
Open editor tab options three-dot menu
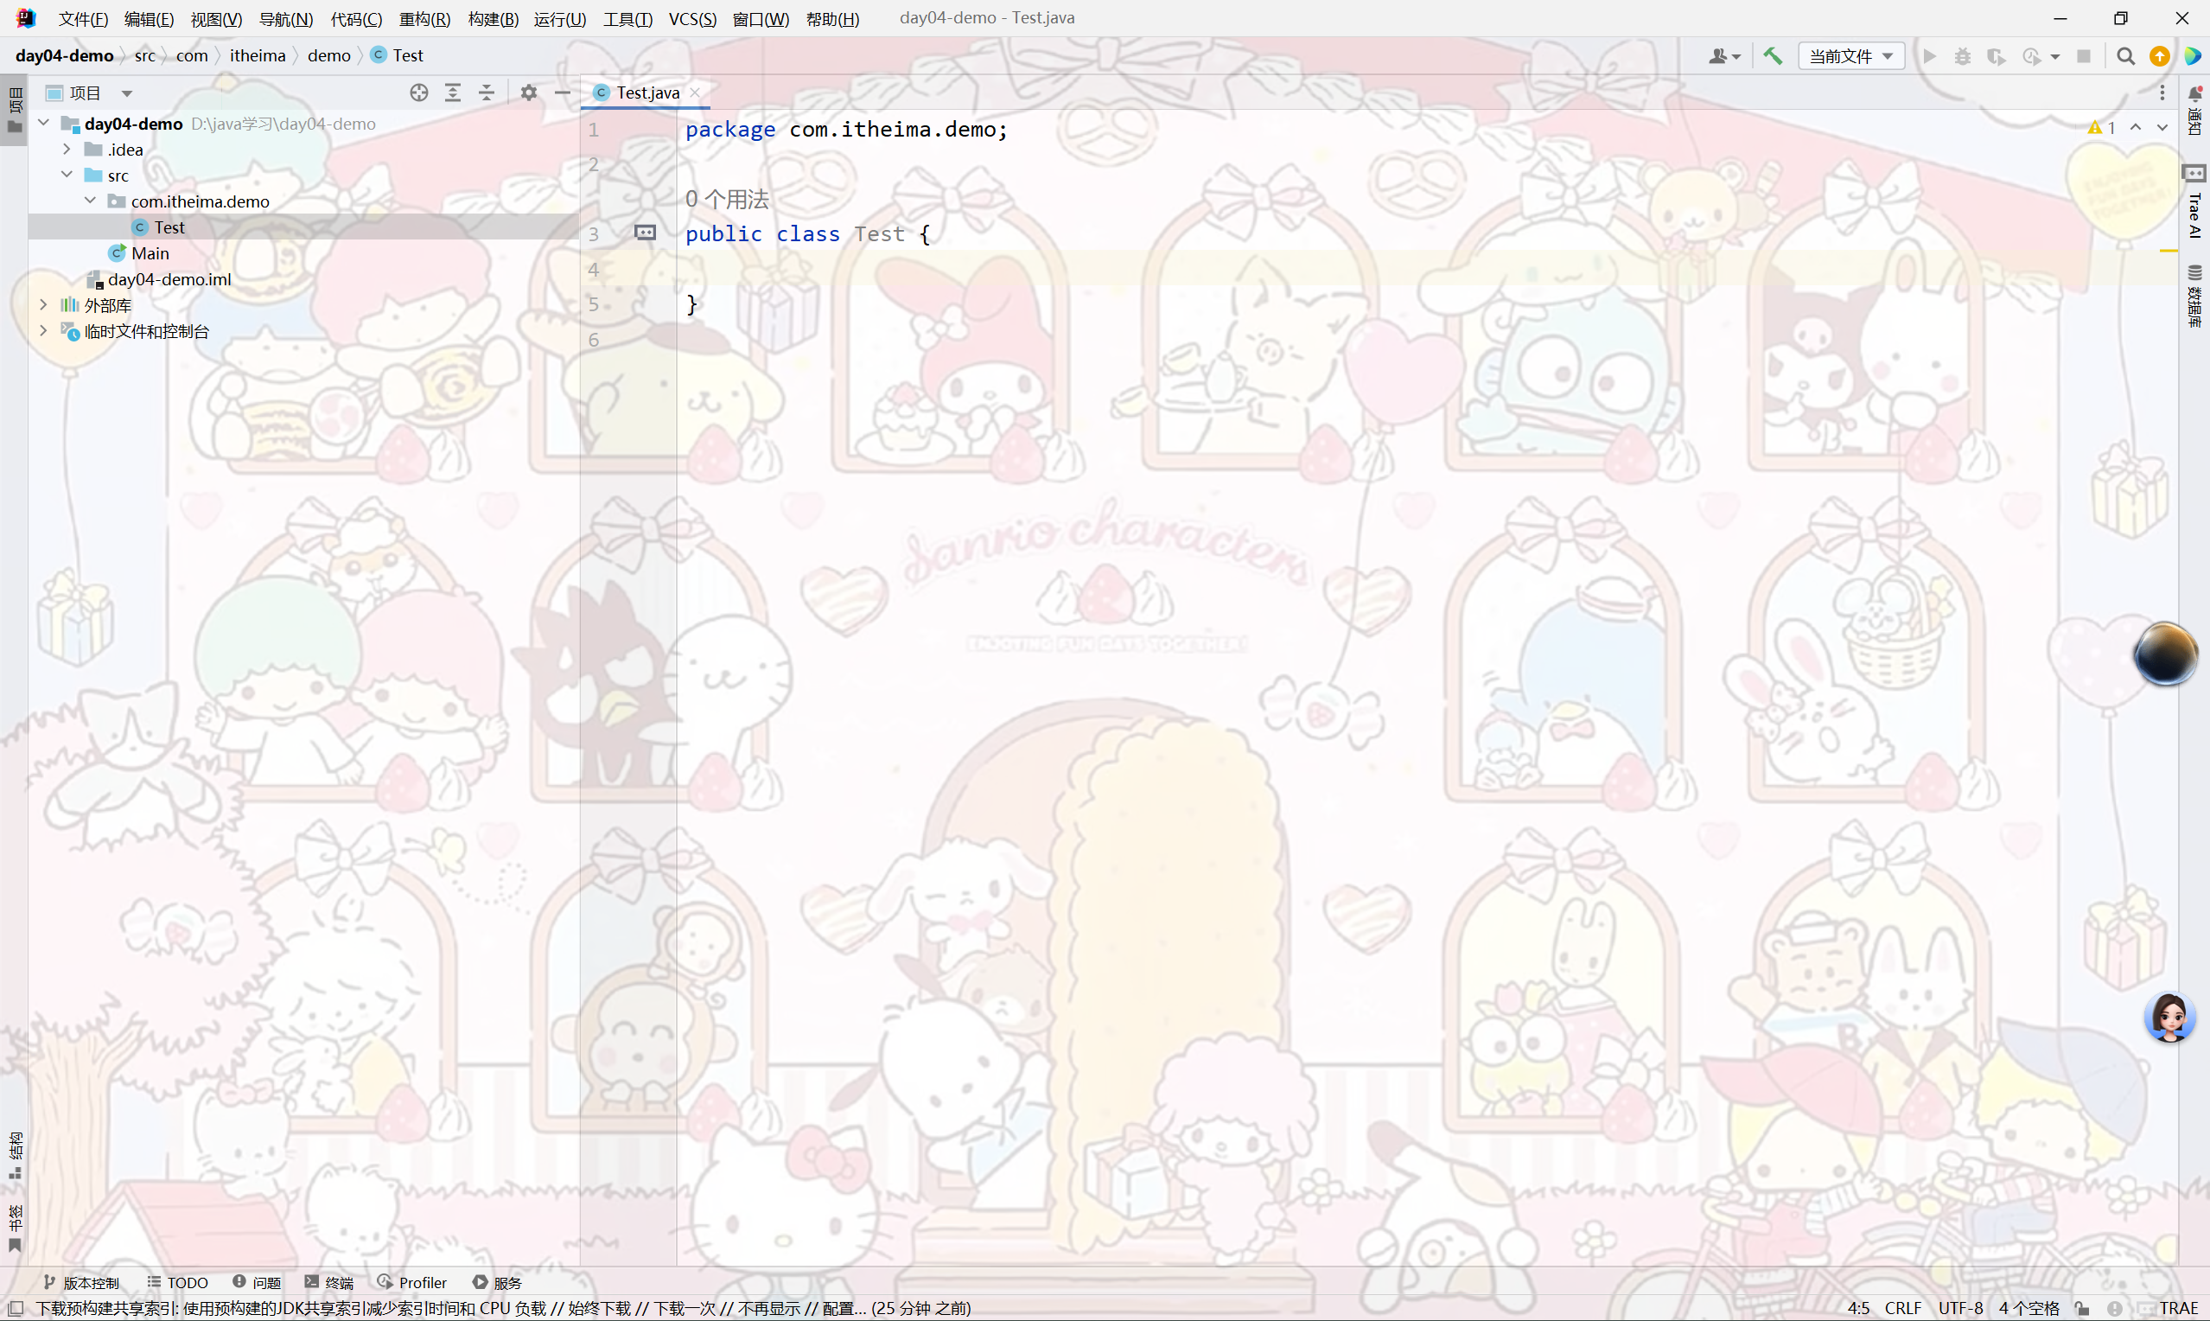2162,93
